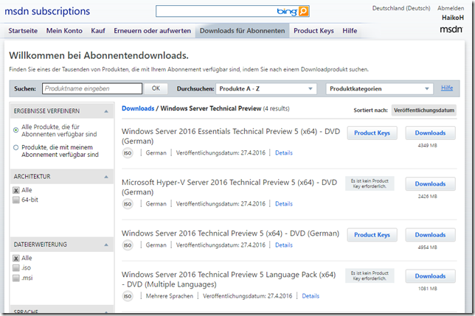This screenshot has height=316, width=475.
Task: Open the 'Produkte A - Z' dropdown
Action: 266,89
